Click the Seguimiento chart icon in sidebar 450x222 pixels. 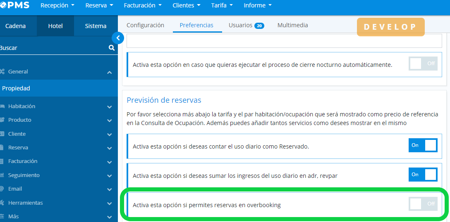(x=2, y=175)
